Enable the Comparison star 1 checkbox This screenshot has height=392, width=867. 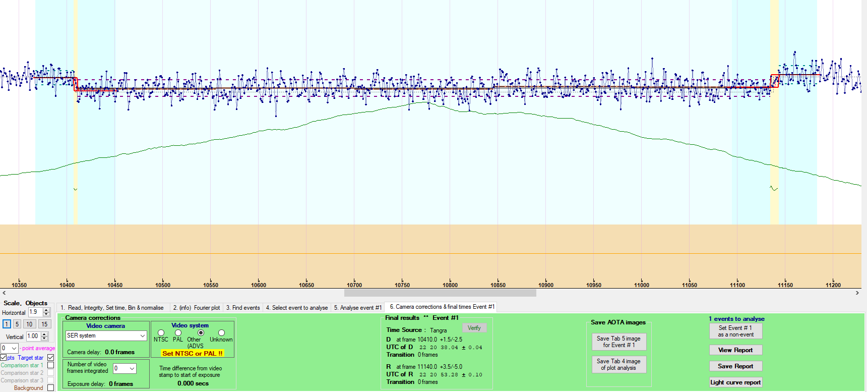(50, 365)
